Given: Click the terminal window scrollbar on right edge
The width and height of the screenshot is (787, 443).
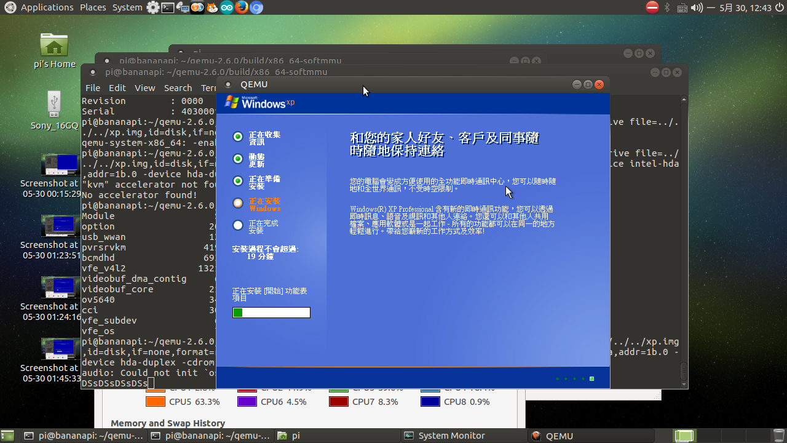Looking at the screenshot, I should (x=684, y=240).
